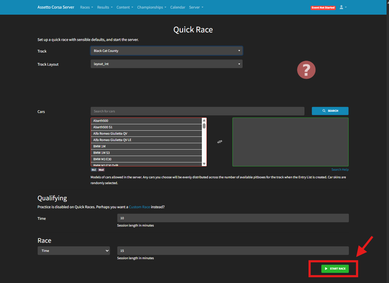Click the Mod badge under car list

pos(101,170)
